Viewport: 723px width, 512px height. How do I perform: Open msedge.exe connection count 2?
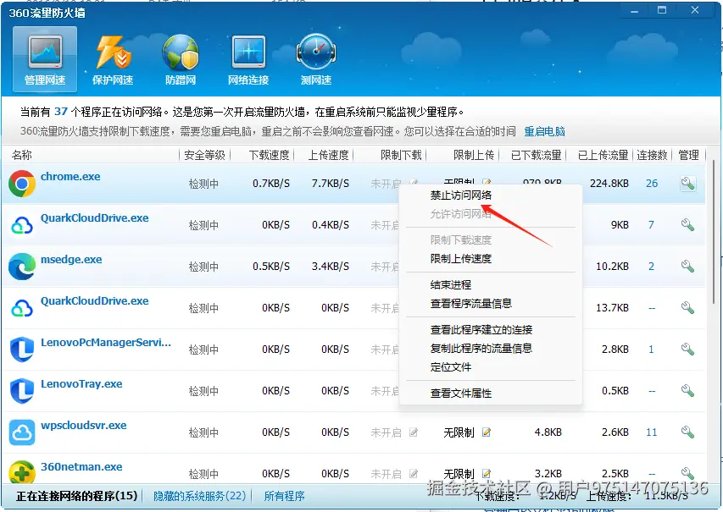click(x=651, y=267)
